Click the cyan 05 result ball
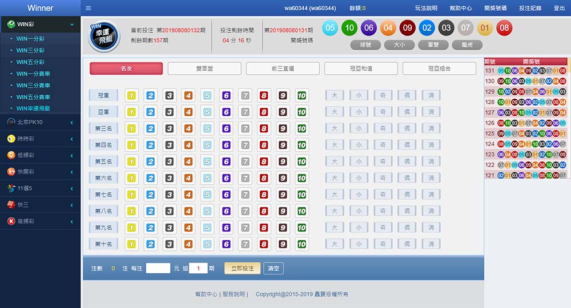 tap(329, 28)
